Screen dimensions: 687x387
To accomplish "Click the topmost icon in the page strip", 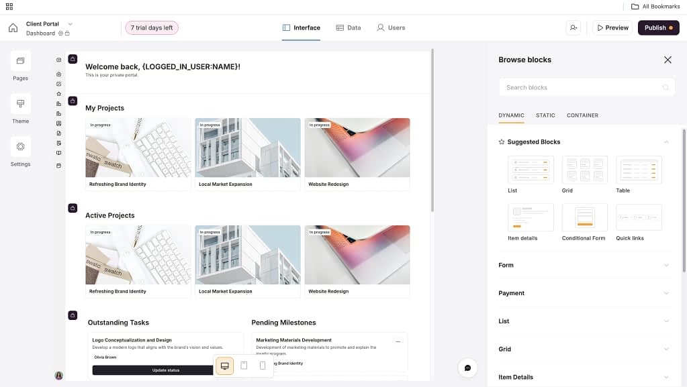I will (x=58, y=60).
